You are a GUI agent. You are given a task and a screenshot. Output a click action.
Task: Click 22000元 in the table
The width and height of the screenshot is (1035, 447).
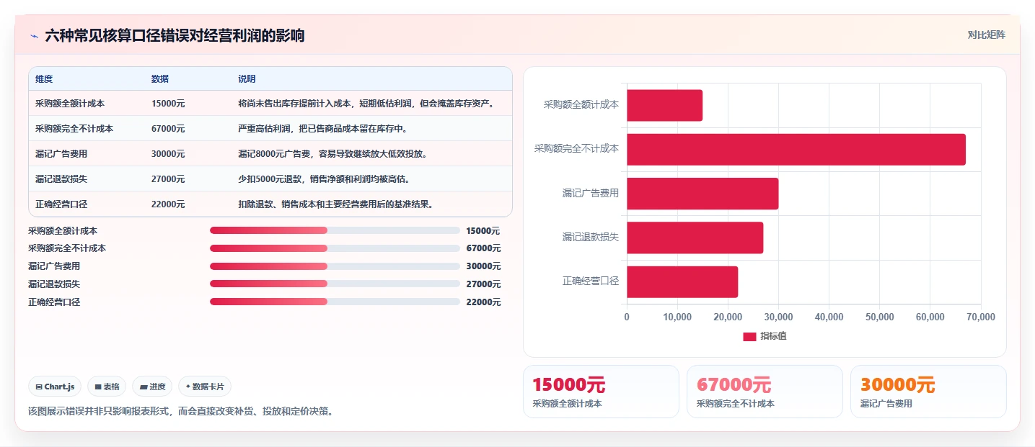coord(168,204)
